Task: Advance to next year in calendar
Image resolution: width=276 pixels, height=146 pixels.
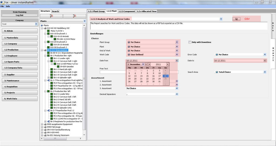Action: (167, 64)
